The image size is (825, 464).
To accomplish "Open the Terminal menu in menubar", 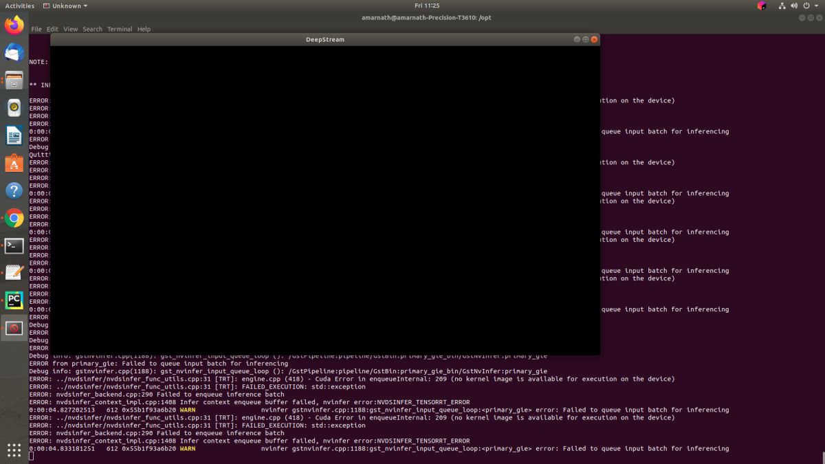I will click(x=120, y=29).
